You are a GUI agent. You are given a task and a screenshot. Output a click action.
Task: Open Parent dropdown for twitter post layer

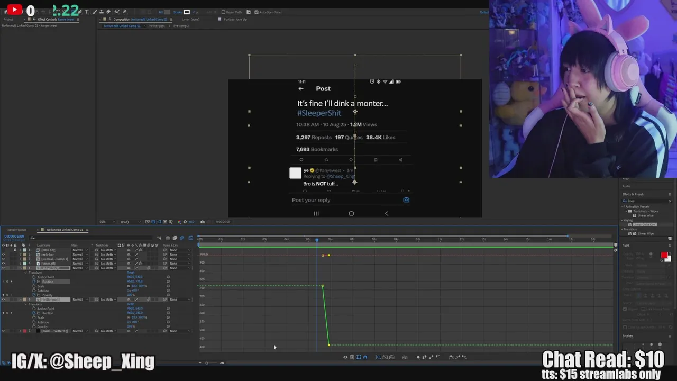180,300
